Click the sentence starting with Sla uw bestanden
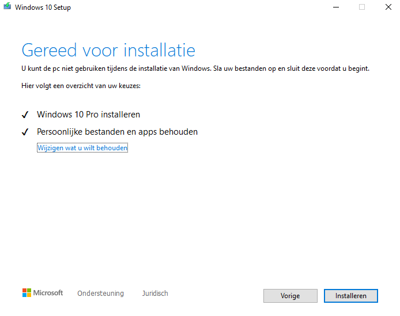The image size is (400, 316). 290,68
